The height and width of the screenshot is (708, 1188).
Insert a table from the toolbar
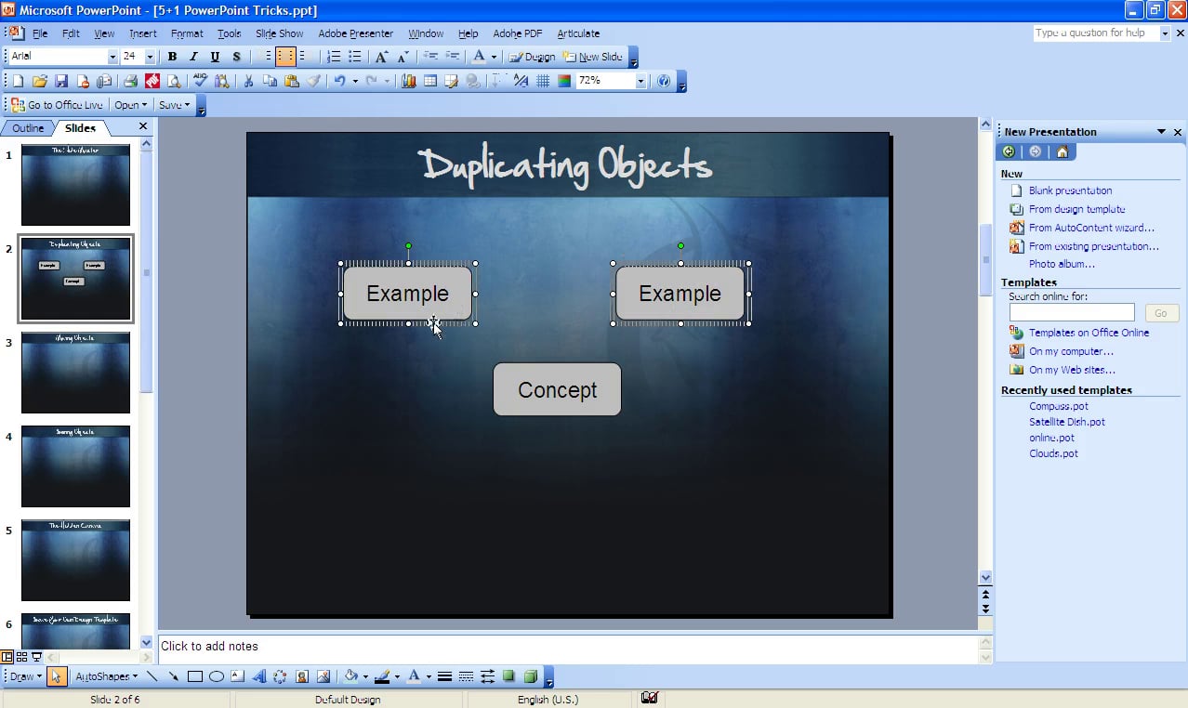pos(430,82)
